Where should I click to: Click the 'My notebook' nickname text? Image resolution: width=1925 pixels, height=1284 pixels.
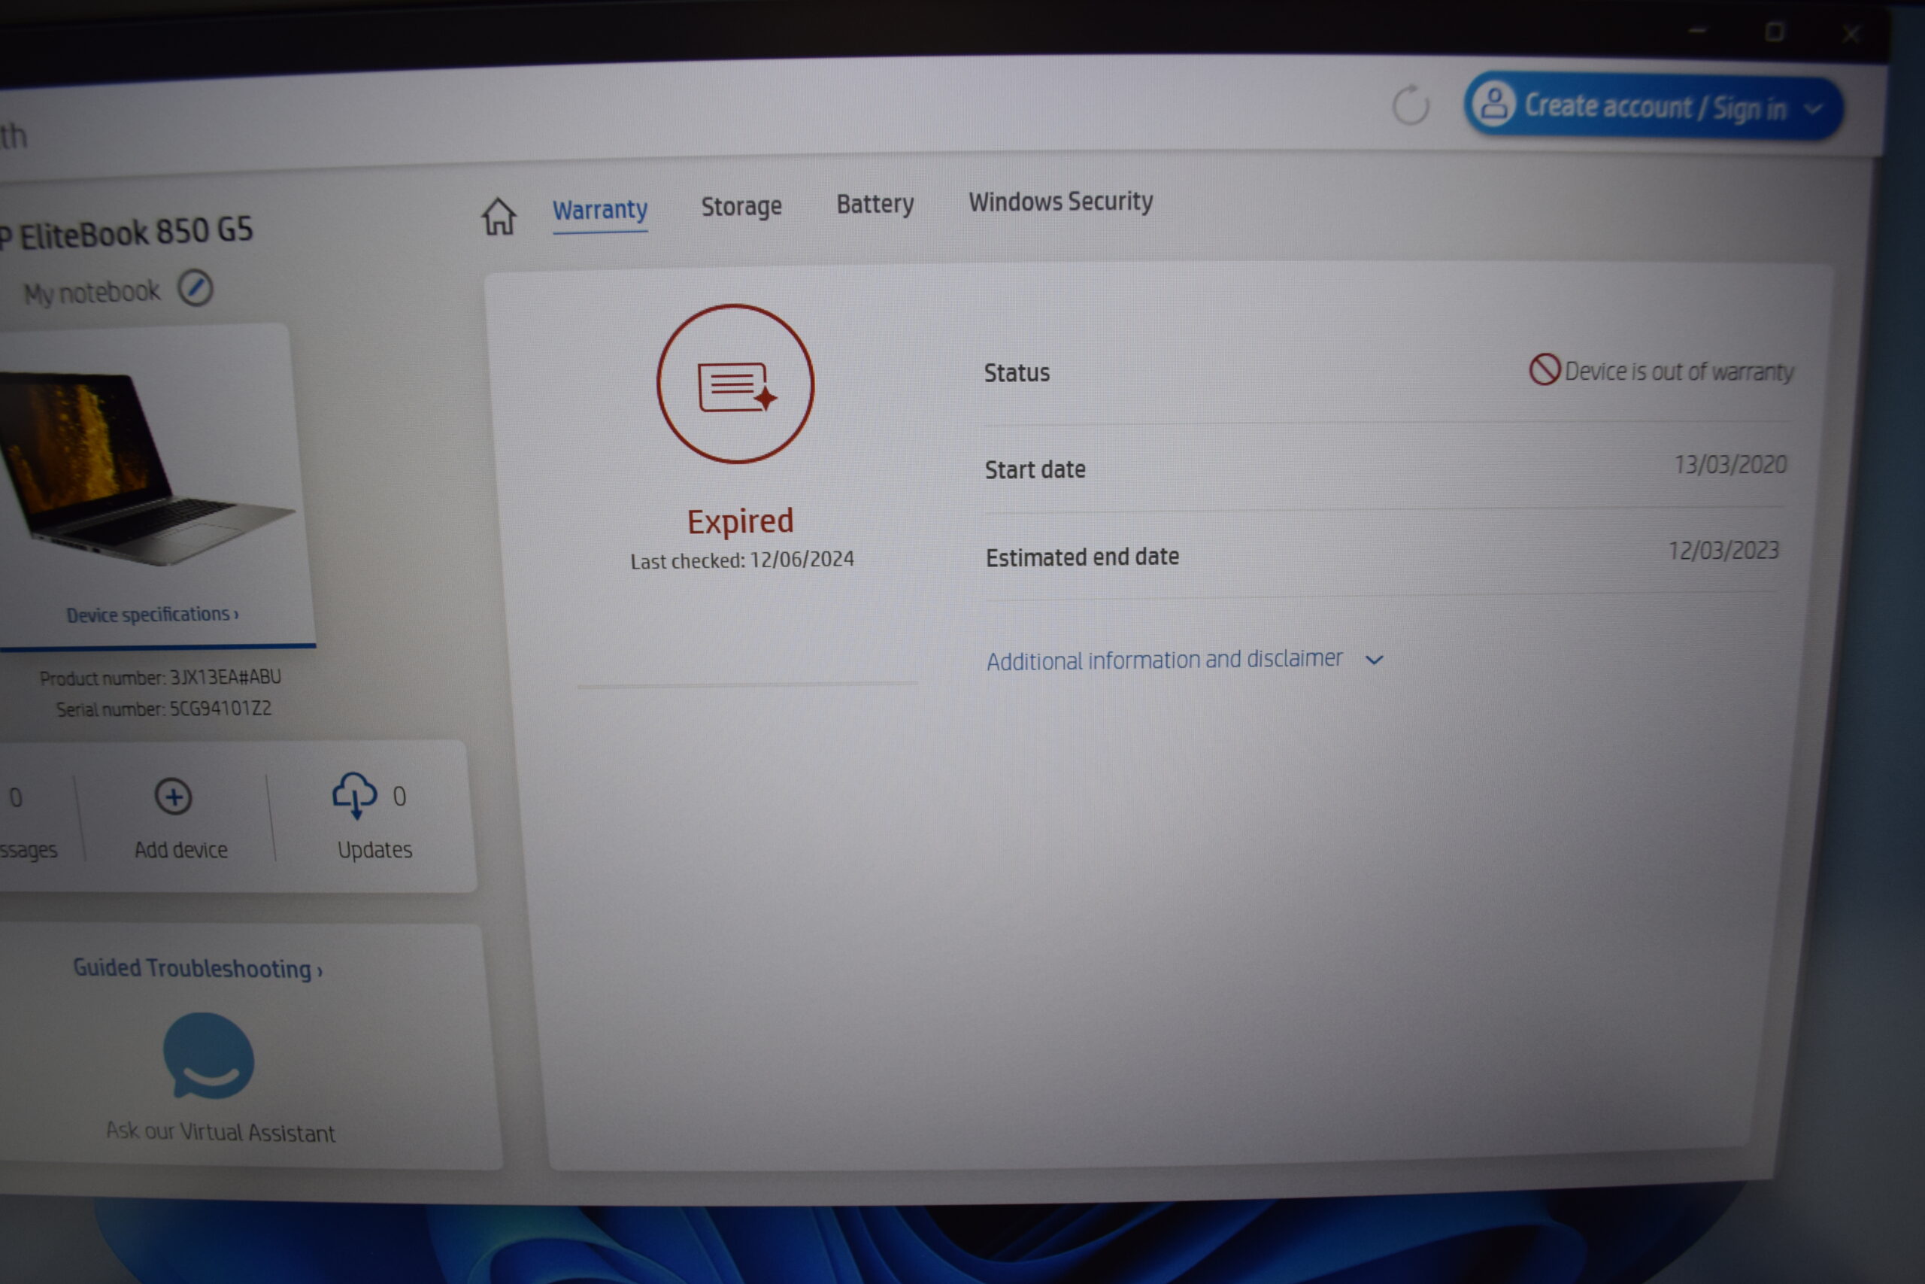click(92, 293)
